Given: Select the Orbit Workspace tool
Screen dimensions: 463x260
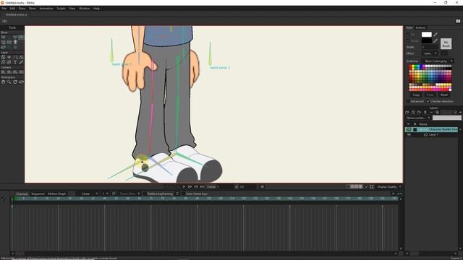Looking at the screenshot, I should click(x=21, y=82).
